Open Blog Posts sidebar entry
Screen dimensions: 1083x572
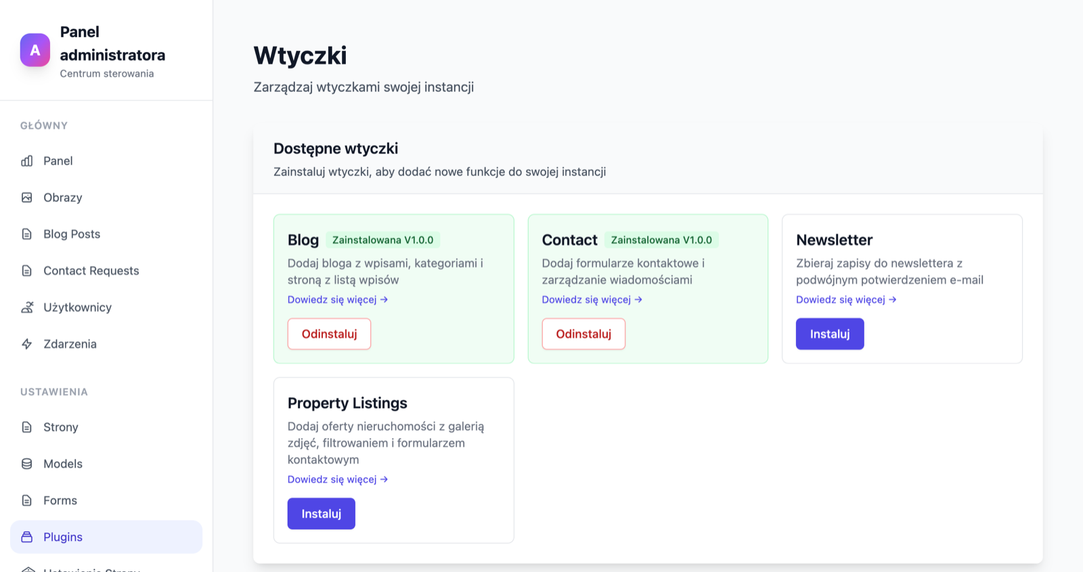click(x=106, y=234)
